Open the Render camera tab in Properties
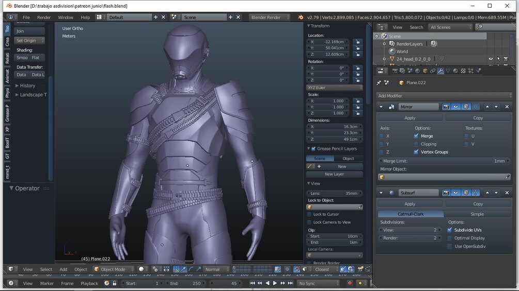The image size is (519, 291). pyautogui.click(x=395, y=71)
